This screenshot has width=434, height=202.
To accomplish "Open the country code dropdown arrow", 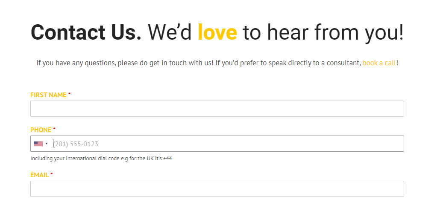I will click(x=47, y=144).
